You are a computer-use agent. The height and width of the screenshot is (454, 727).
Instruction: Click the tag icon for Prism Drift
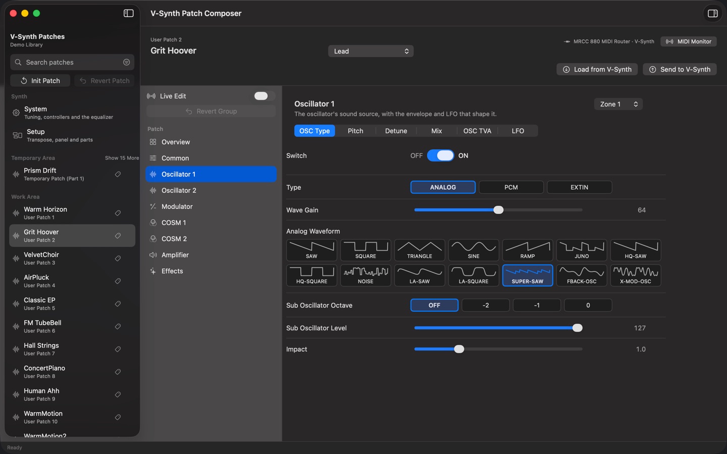point(118,174)
